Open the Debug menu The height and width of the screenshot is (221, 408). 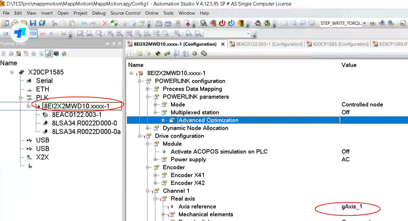coord(99,13)
